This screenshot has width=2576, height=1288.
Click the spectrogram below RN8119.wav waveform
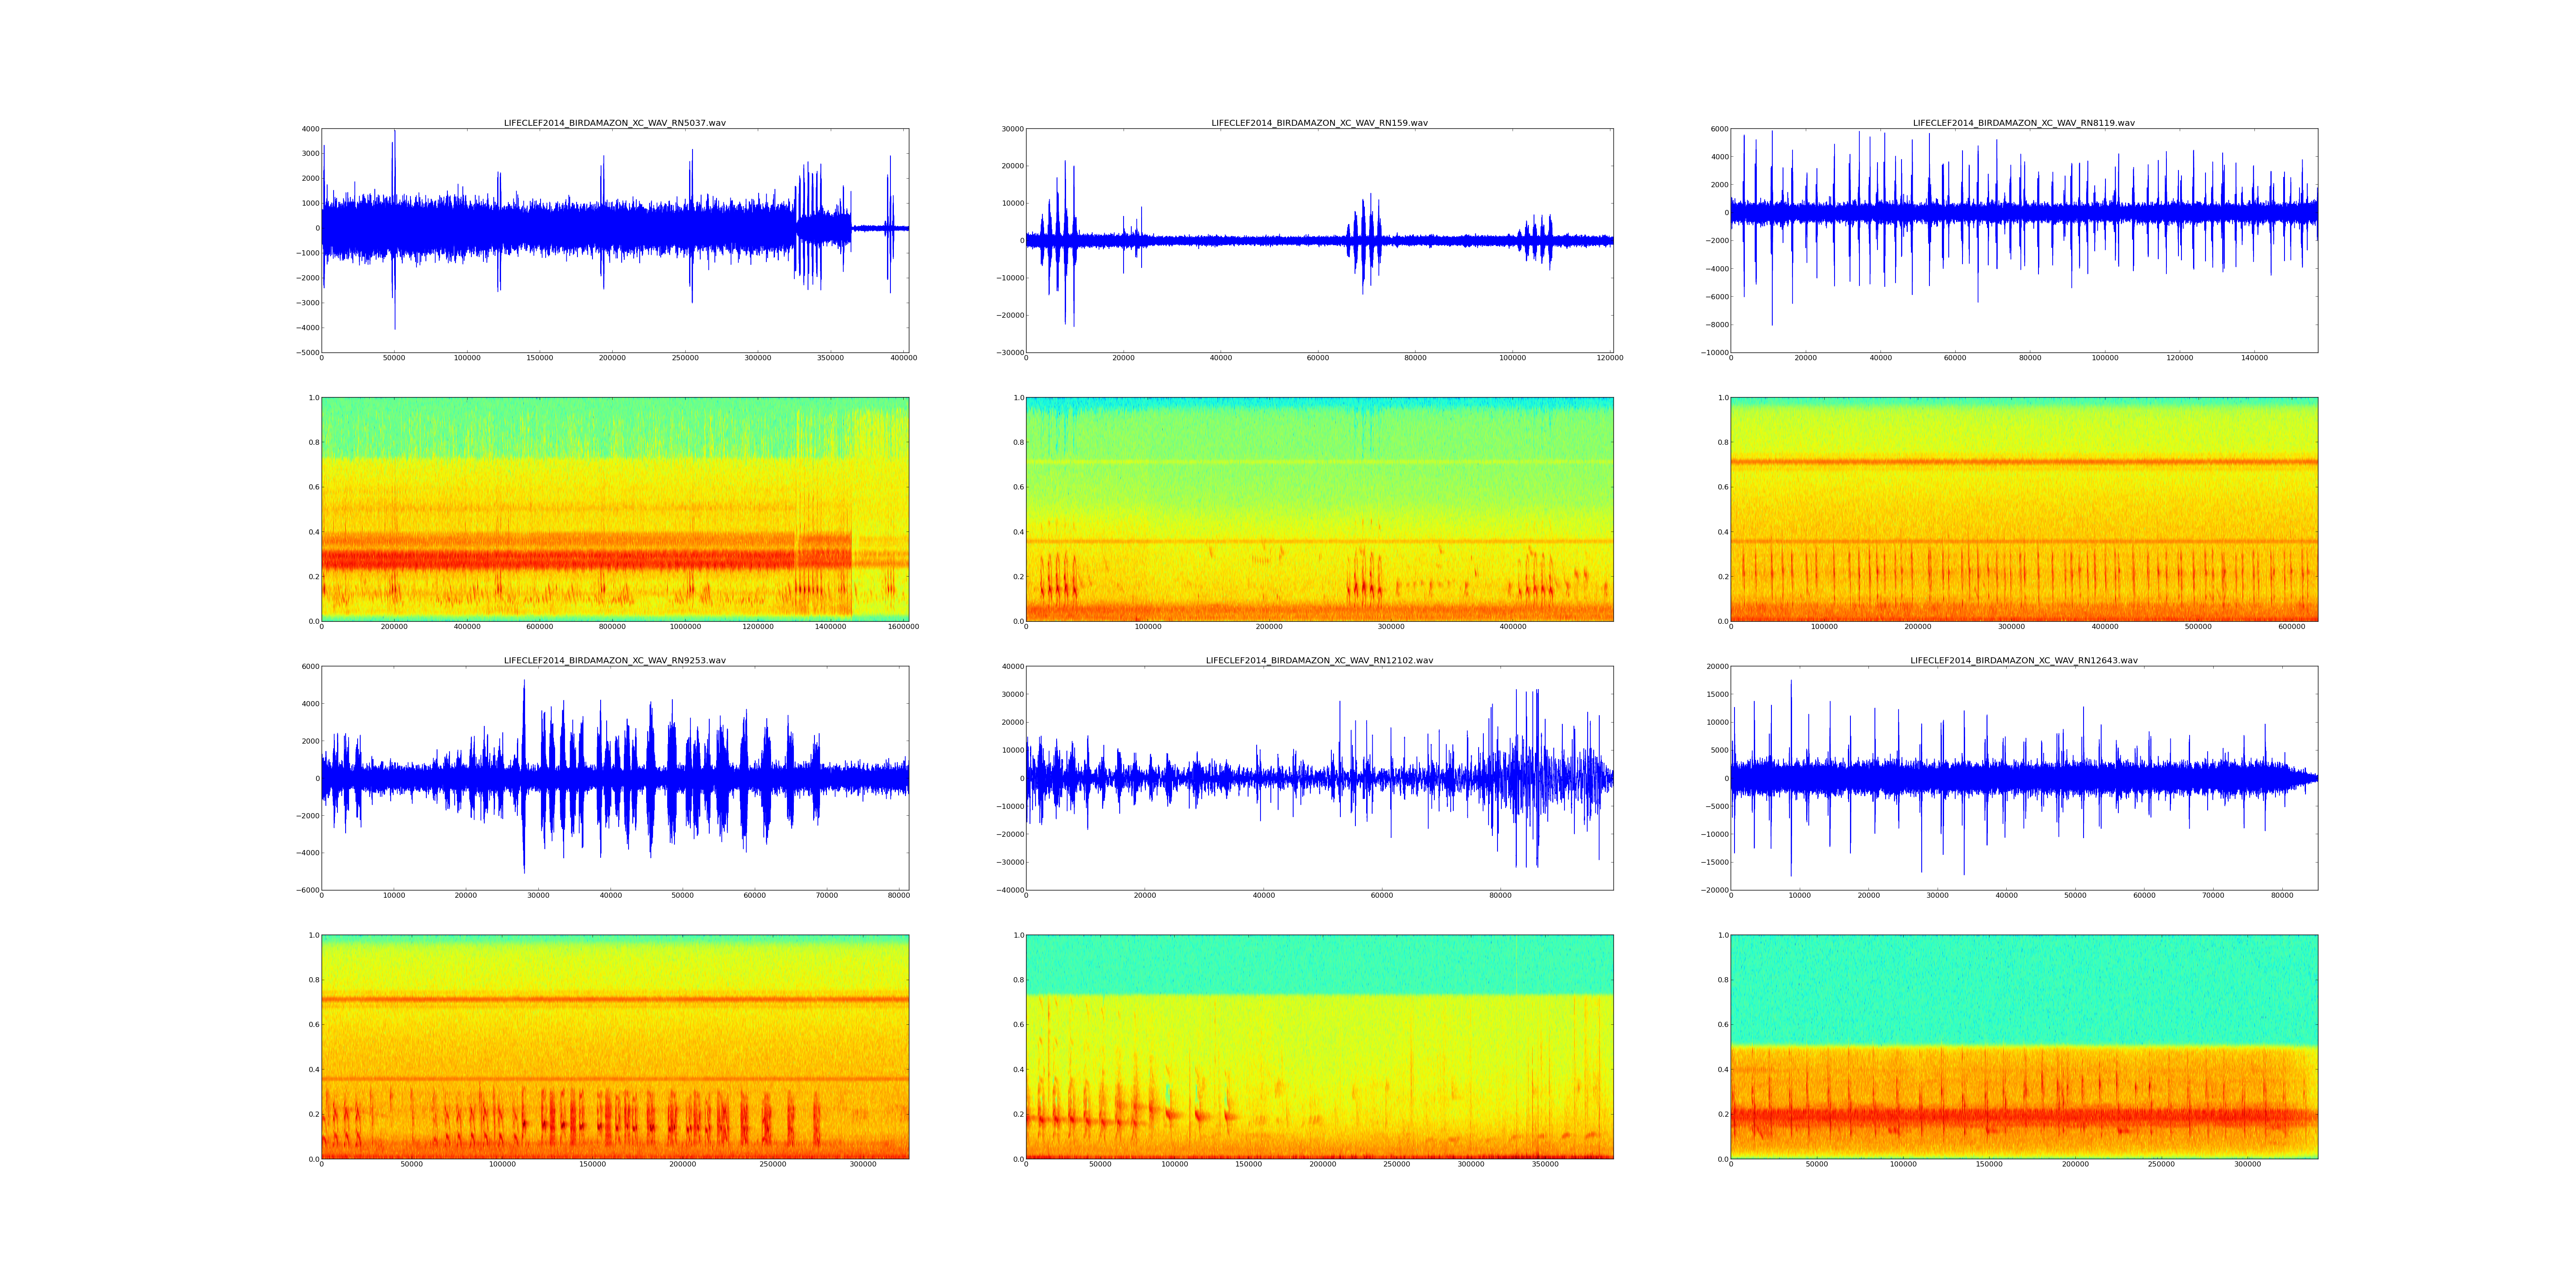pos(2024,509)
